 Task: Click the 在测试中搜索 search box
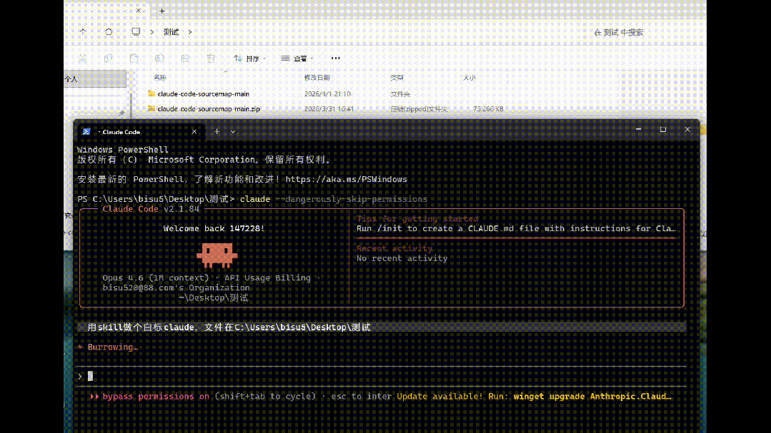point(618,32)
